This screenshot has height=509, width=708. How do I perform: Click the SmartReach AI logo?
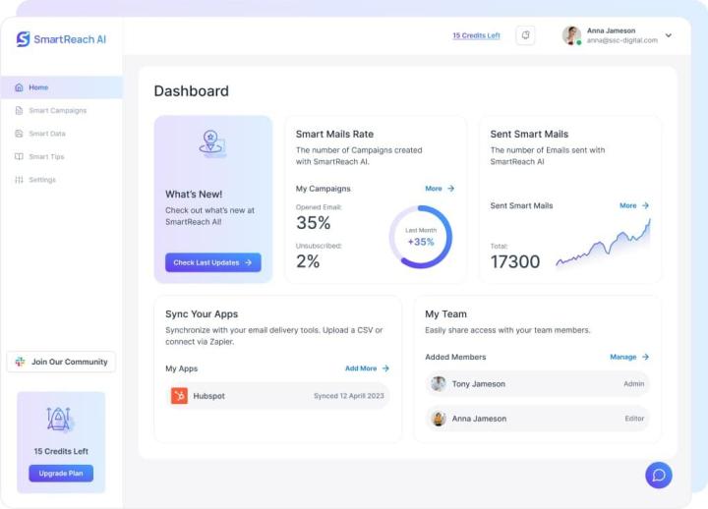coord(60,39)
